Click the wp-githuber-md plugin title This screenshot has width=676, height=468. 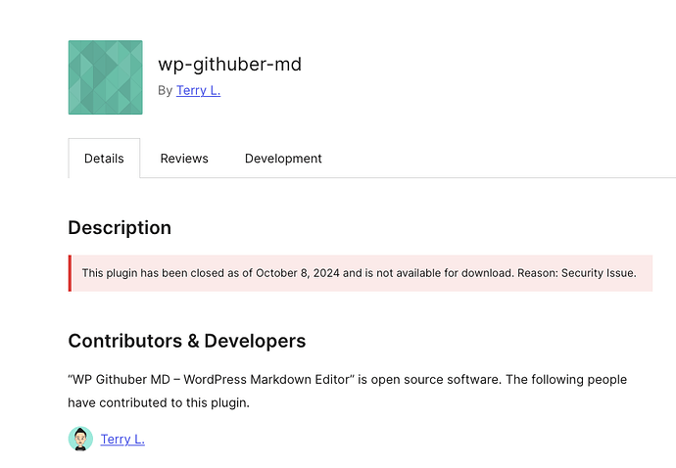[x=229, y=65]
